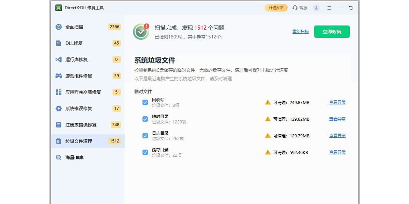Screen dimensions: 409x204
Task: Click the magnifier icon for 海量dll库
Action: click(59, 157)
